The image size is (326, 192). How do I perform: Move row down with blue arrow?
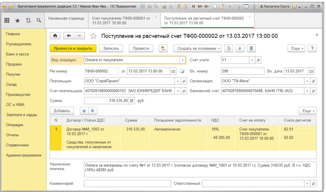point(93,111)
